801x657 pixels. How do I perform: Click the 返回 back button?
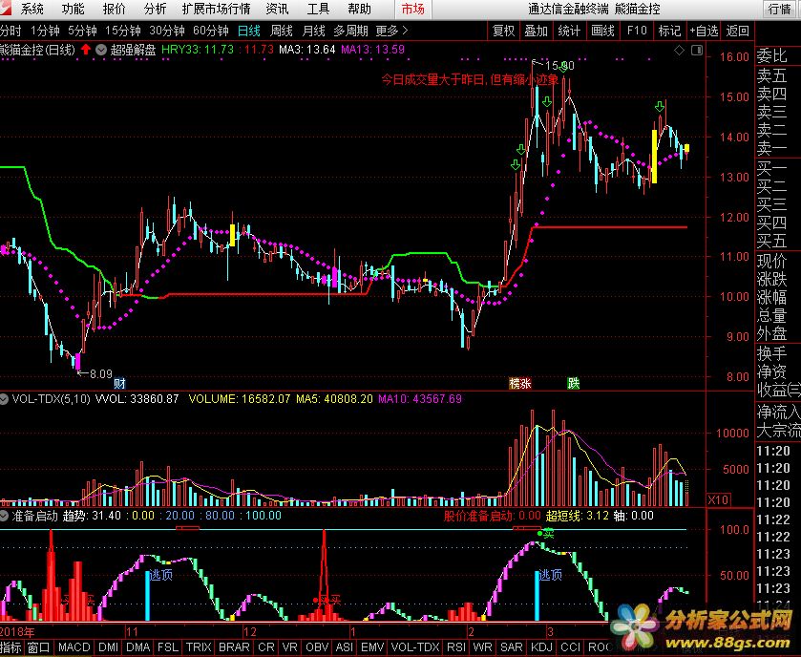pos(737,32)
